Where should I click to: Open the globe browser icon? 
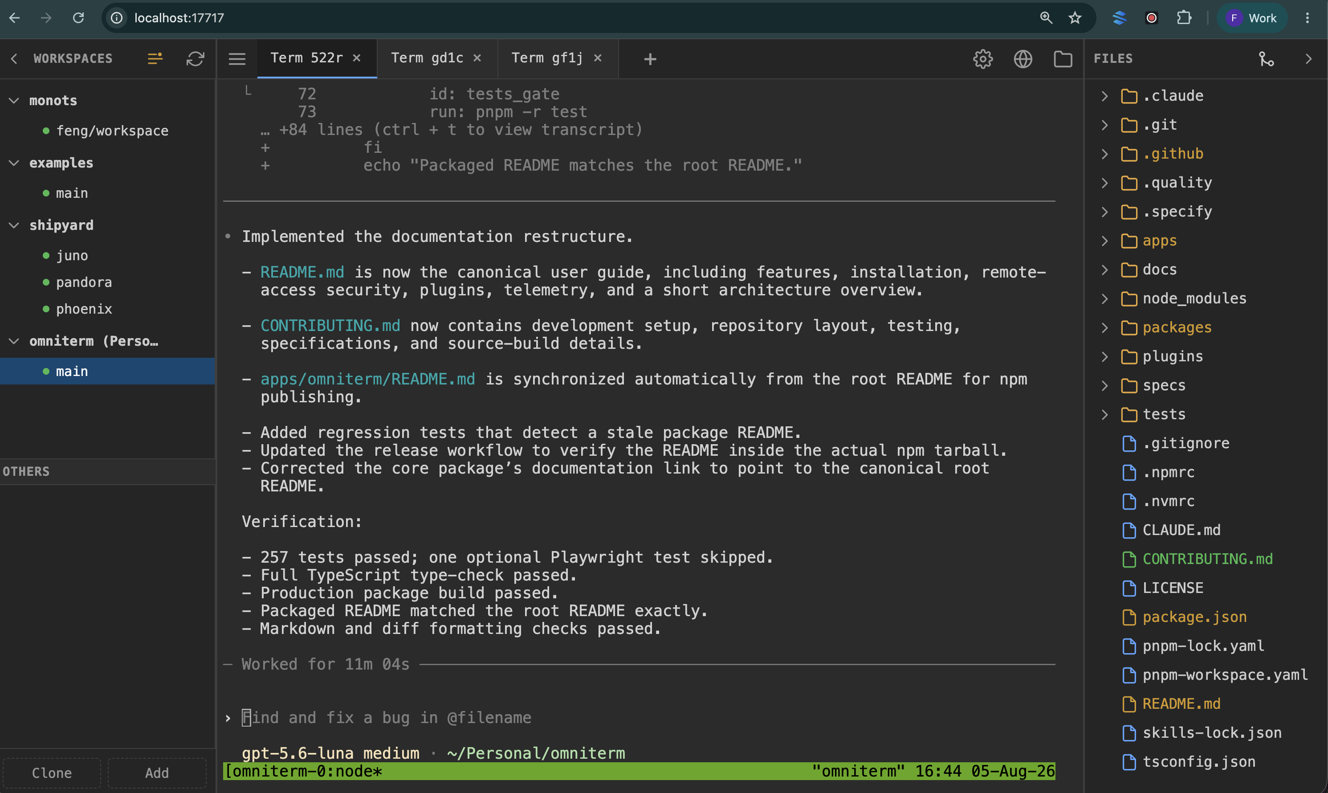(x=1023, y=59)
